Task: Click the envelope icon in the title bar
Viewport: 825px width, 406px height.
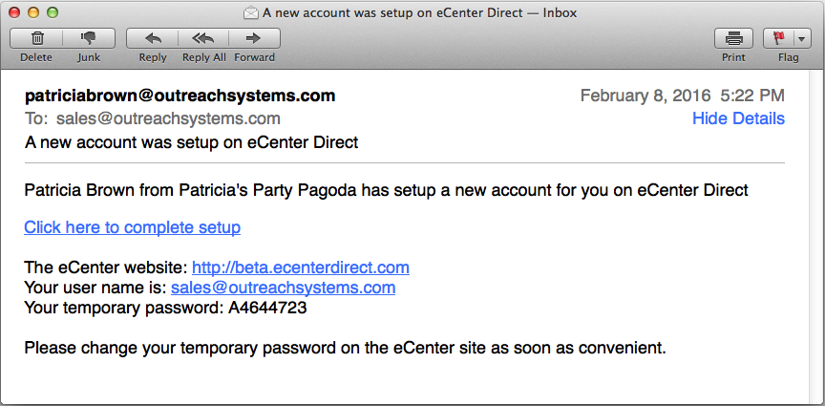Action: pos(251,13)
